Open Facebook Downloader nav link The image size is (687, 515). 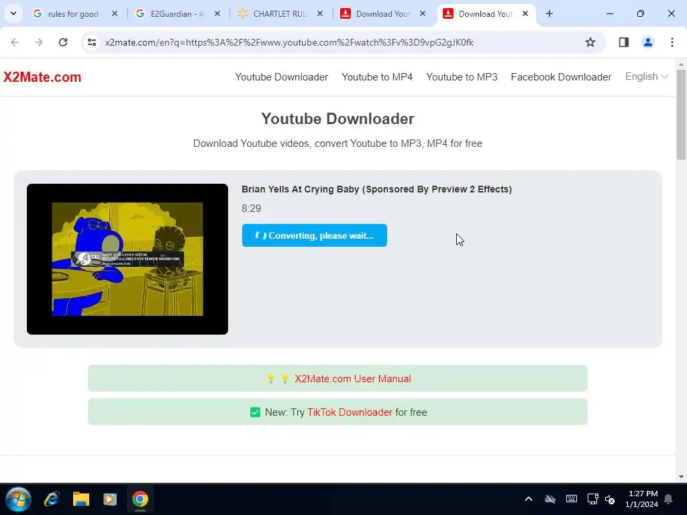pyautogui.click(x=561, y=77)
